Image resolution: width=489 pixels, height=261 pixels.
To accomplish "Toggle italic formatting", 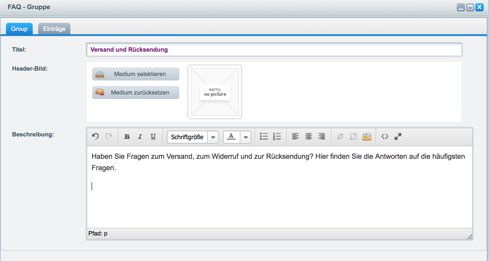I will 140,136.
